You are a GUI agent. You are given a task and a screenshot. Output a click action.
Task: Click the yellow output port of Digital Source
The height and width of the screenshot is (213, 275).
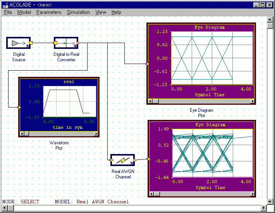(31, 43)
